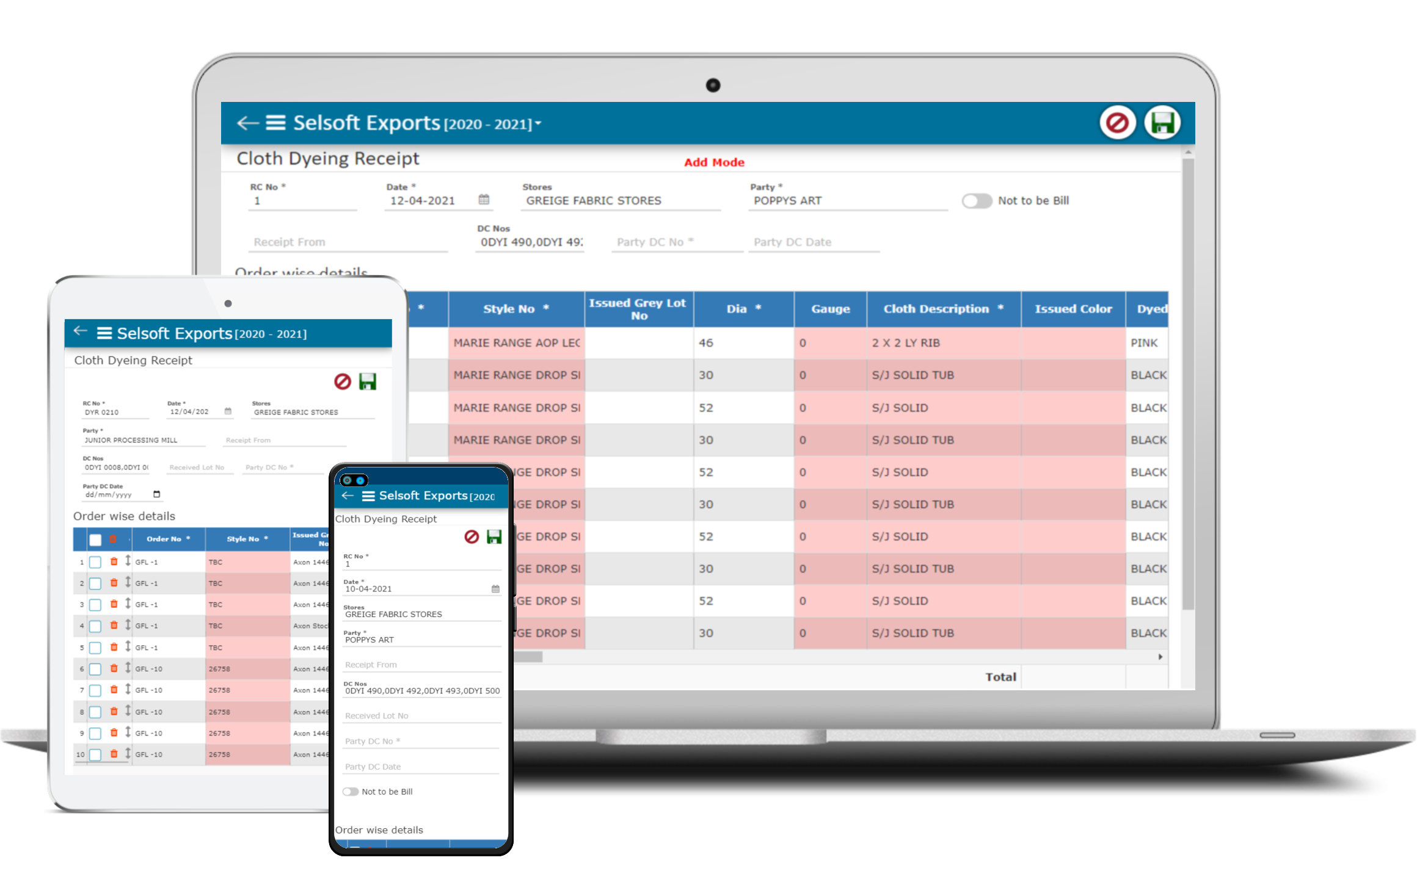The width and height of the screenshot is (1417, 888).
Task: Click the laptop Party DC No field
Action: pos(677,242)
